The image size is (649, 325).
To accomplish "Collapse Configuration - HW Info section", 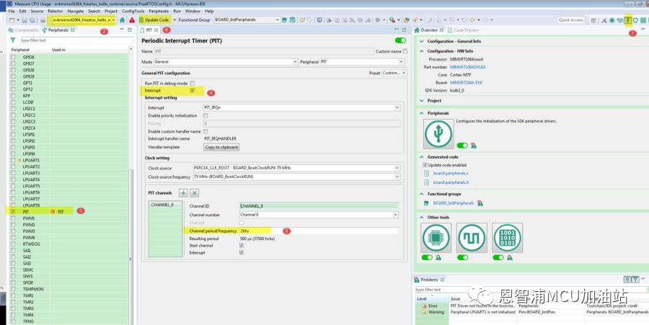I will pos(421,51).
